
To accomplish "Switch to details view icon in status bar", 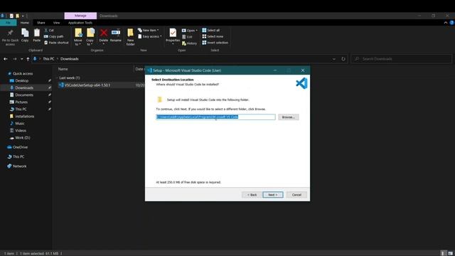I will click(442, 253).
